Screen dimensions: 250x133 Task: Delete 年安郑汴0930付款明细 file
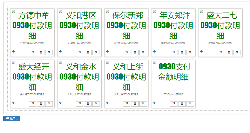coord(182,52)
